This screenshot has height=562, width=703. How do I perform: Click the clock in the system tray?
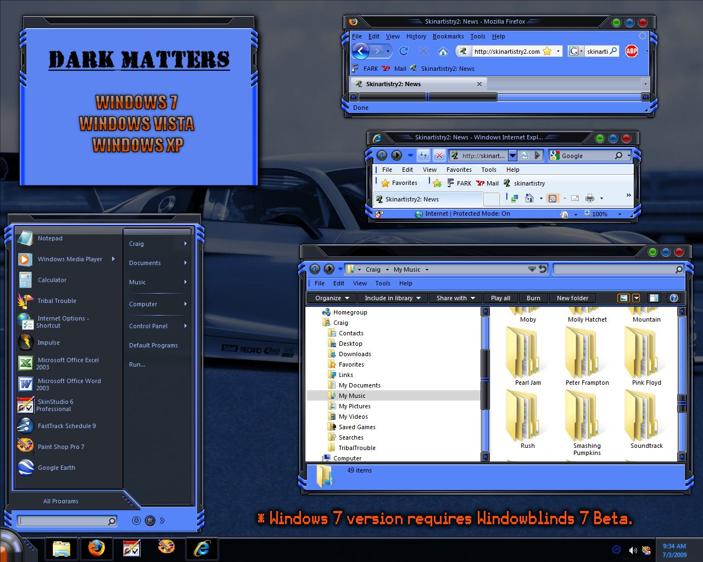(x=674, y=550)
